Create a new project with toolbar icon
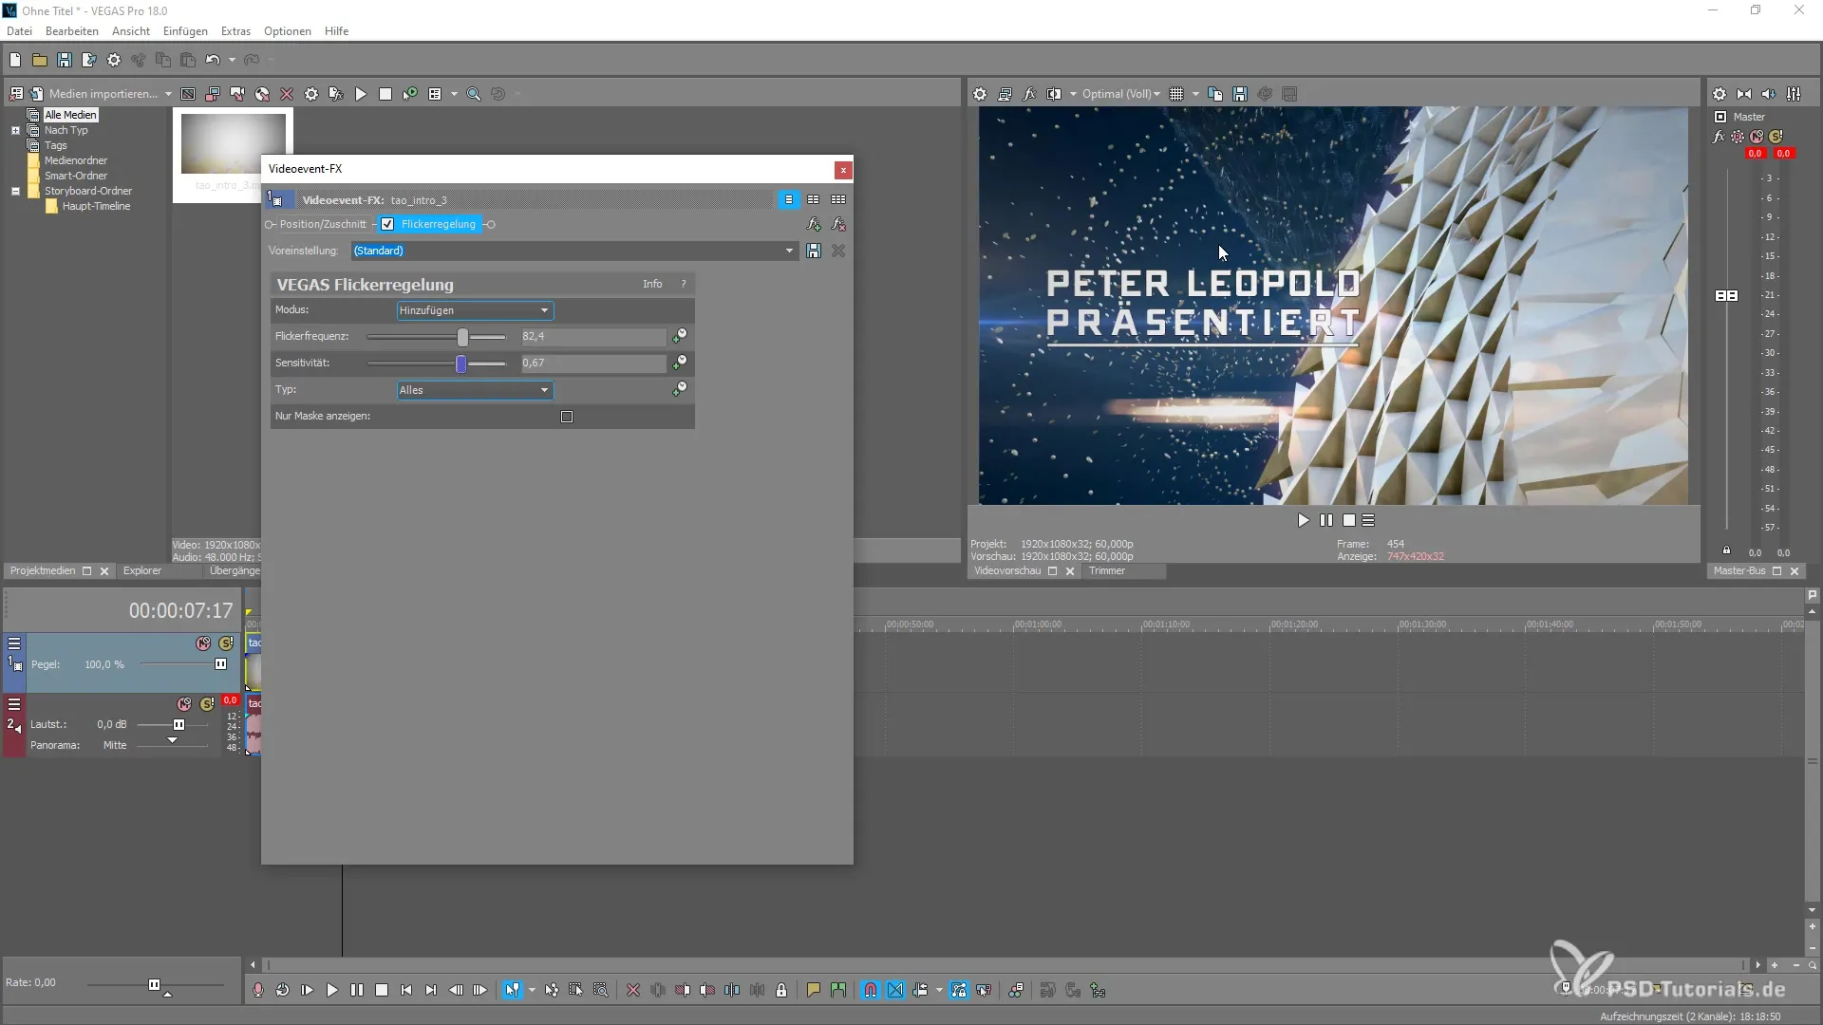This screenshot has width=1823, height=1025. click(15, 60)
